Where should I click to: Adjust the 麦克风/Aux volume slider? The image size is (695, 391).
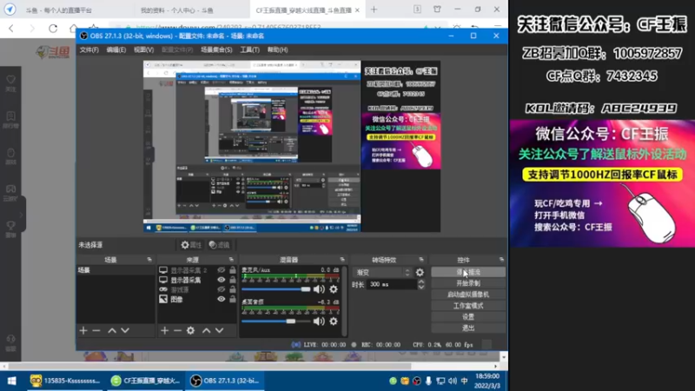click(276, 289)
